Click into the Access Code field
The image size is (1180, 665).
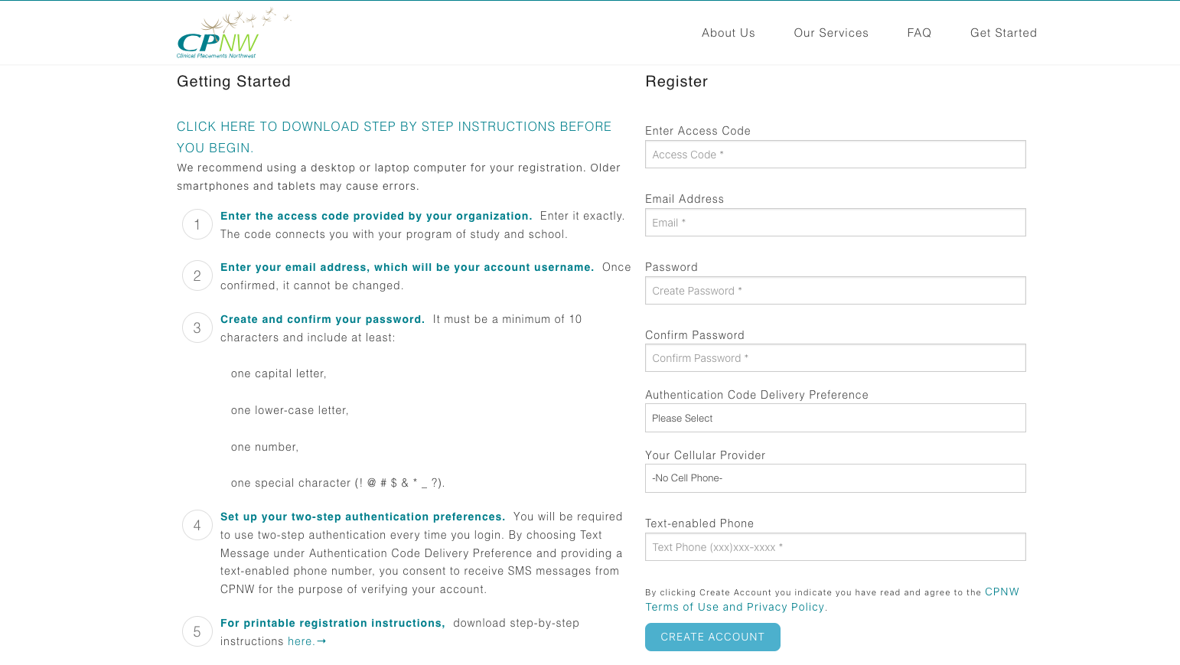click(x=835, y=154)
